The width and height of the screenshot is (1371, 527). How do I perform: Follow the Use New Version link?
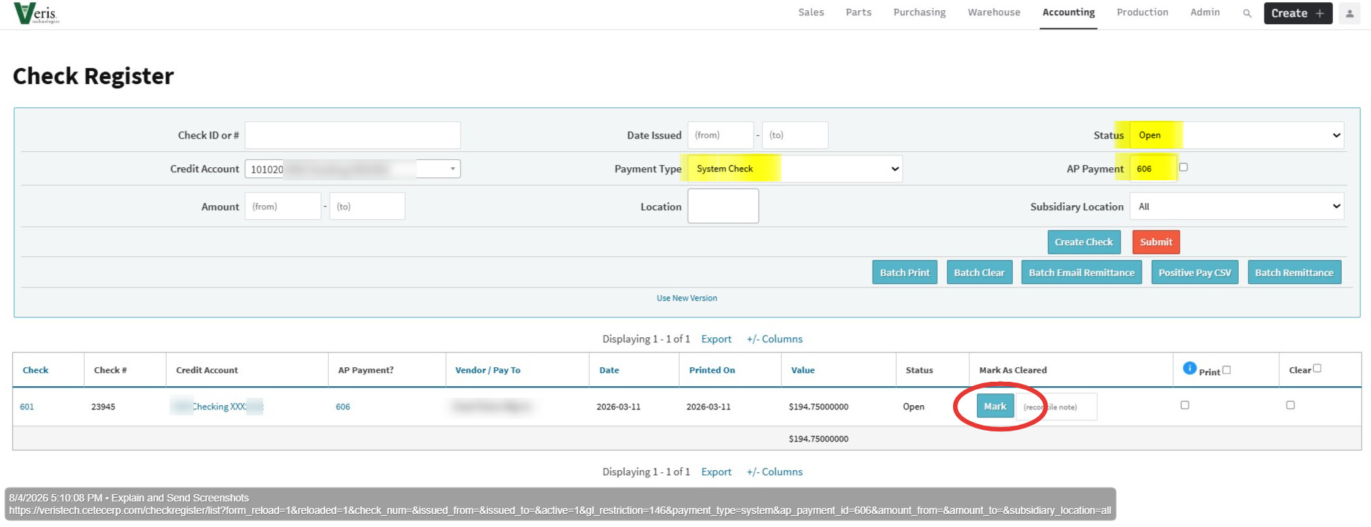point(687,298)
